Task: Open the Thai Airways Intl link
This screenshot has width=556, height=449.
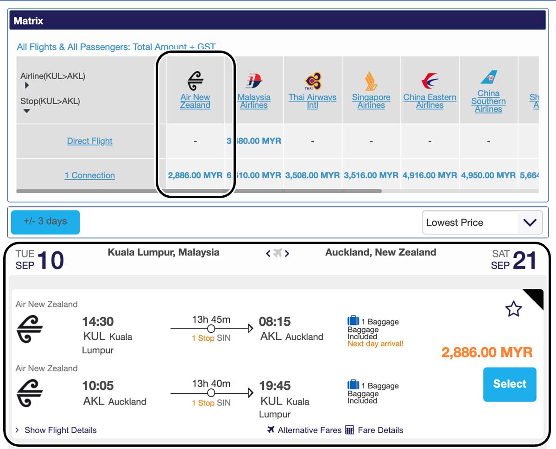Action: tap(313, 101)
